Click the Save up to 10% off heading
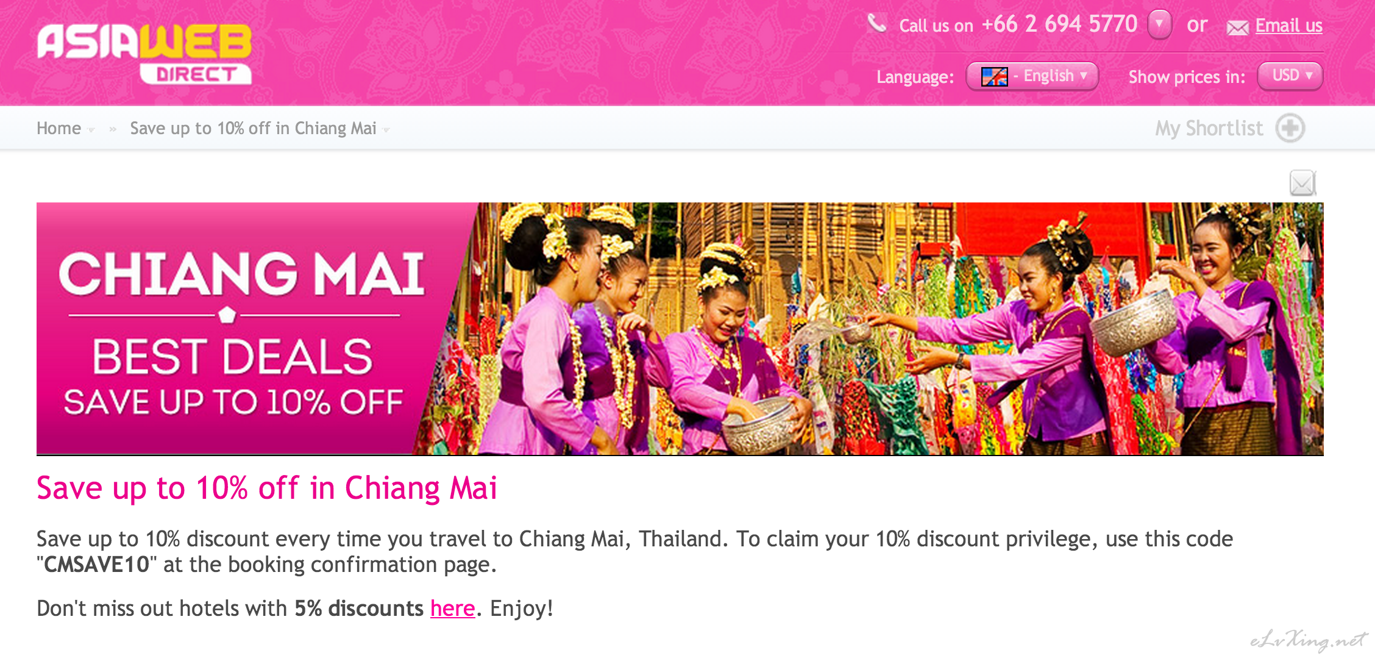The height and width of the screenshot is (661, 1375). tap(267, 488)
